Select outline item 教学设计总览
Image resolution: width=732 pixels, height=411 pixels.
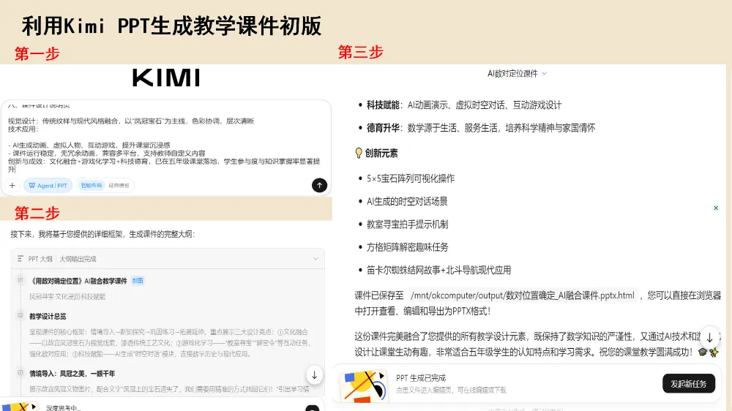click(48, 317)
